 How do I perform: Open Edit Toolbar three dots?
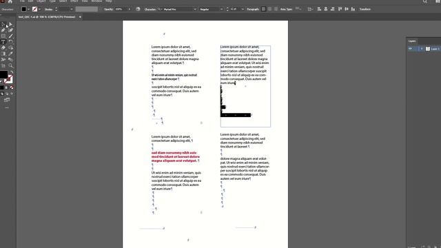(7, 107)
